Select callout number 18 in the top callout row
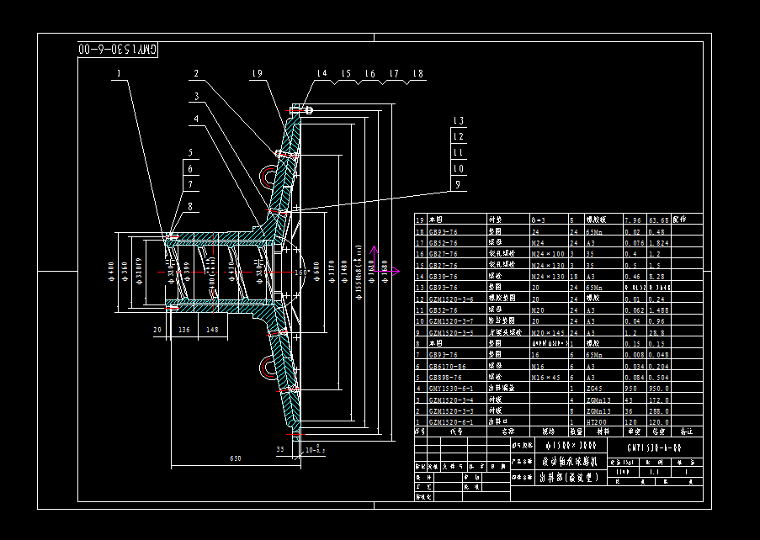The width and height of the screenshot is (760, 540). (x=417, y=74)
